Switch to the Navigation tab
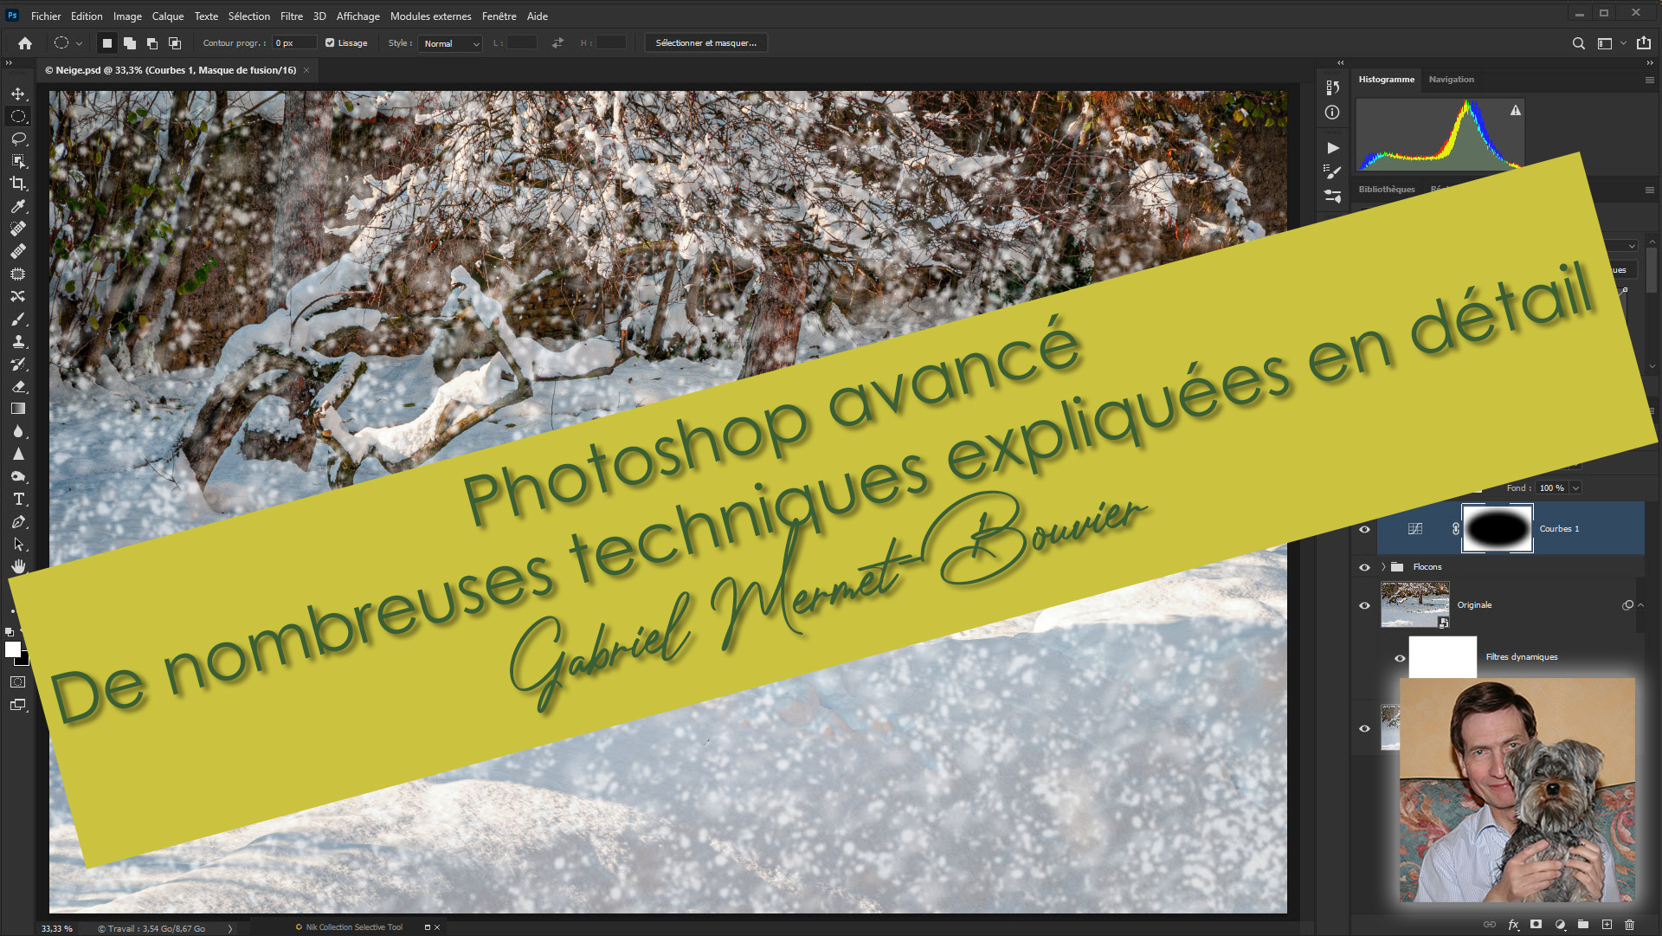The image size is (1662, 936). 1451,80
